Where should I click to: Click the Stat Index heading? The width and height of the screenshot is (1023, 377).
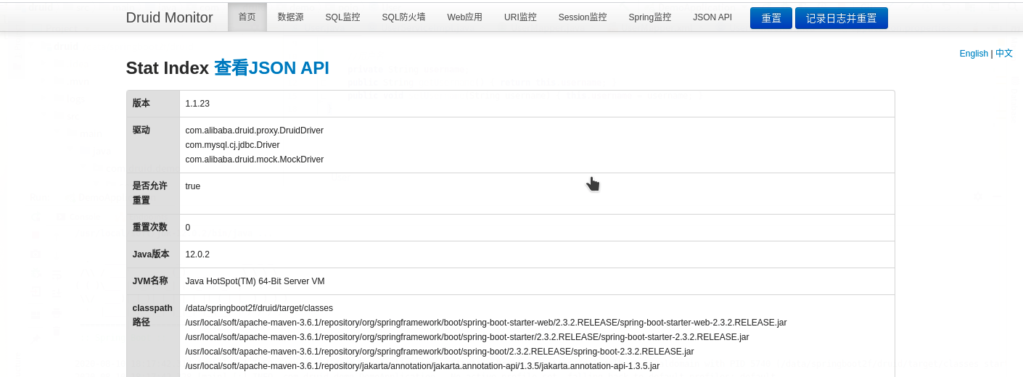pyautogui.click(x=168, y=67)
